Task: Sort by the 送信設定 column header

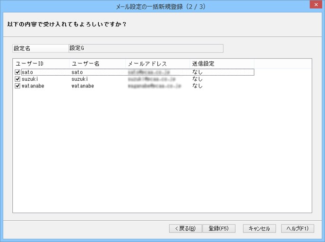Action: tap(222, 64)
